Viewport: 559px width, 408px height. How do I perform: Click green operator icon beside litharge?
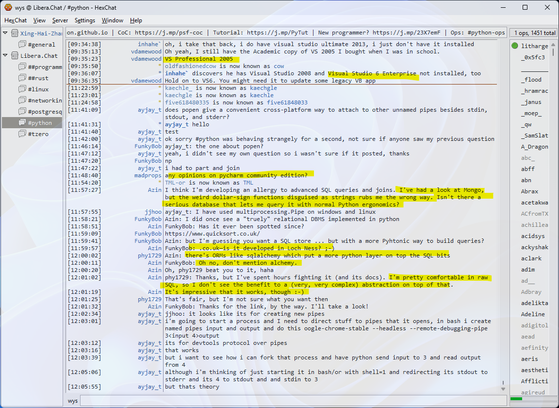514,46
